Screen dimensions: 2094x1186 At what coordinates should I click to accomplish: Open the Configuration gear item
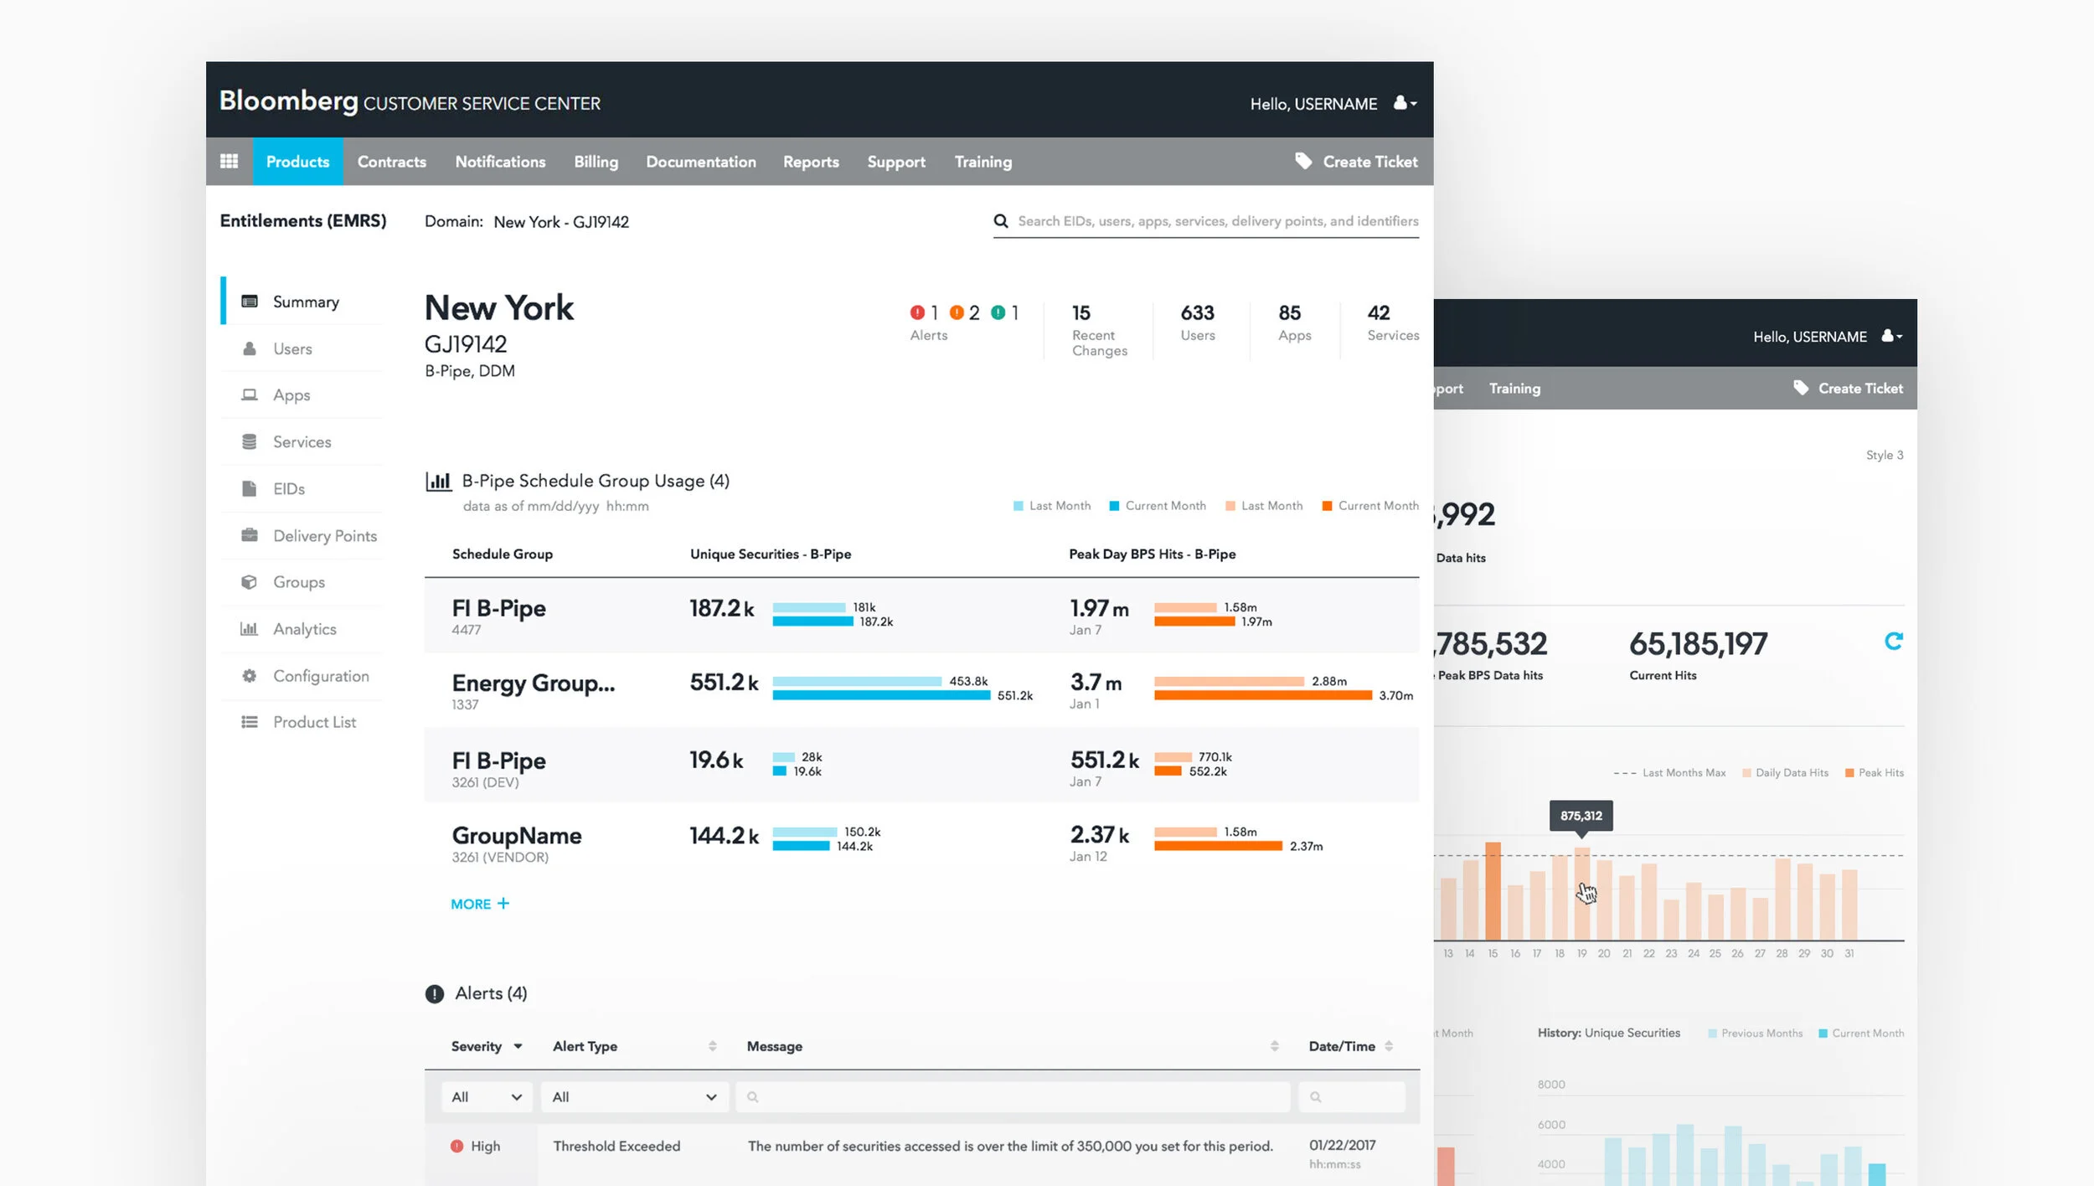(320, 676)
